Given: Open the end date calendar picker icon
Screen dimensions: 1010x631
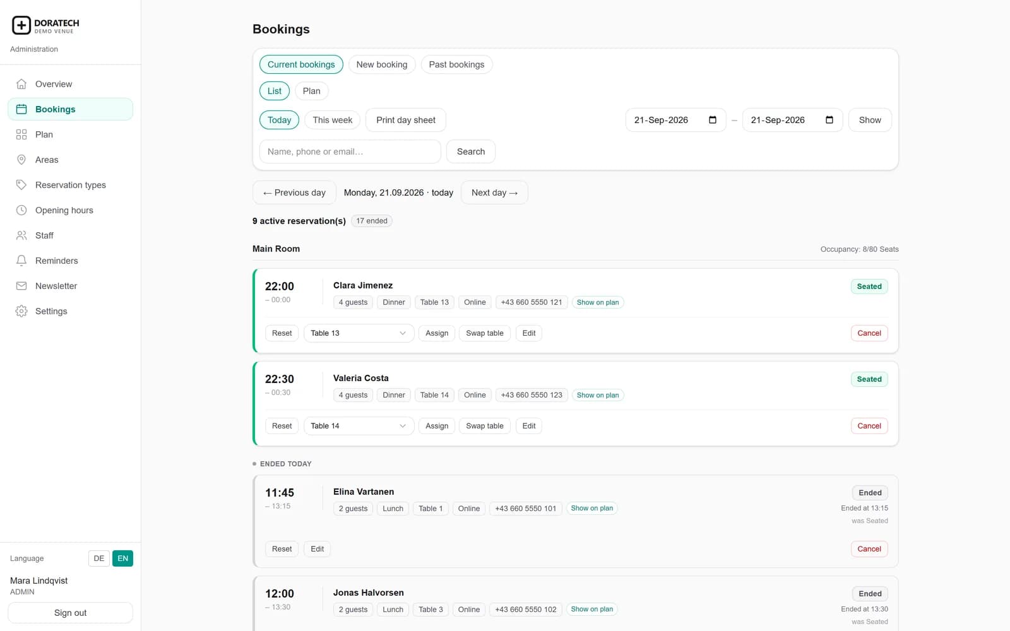Looking at the screenshot, I should tap(829, 120).
